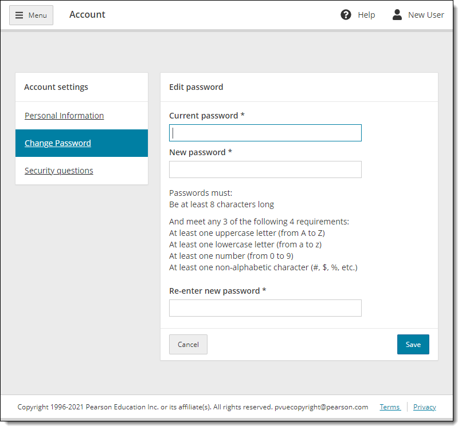
Task: Save the new password
Action: coord(413,344)
